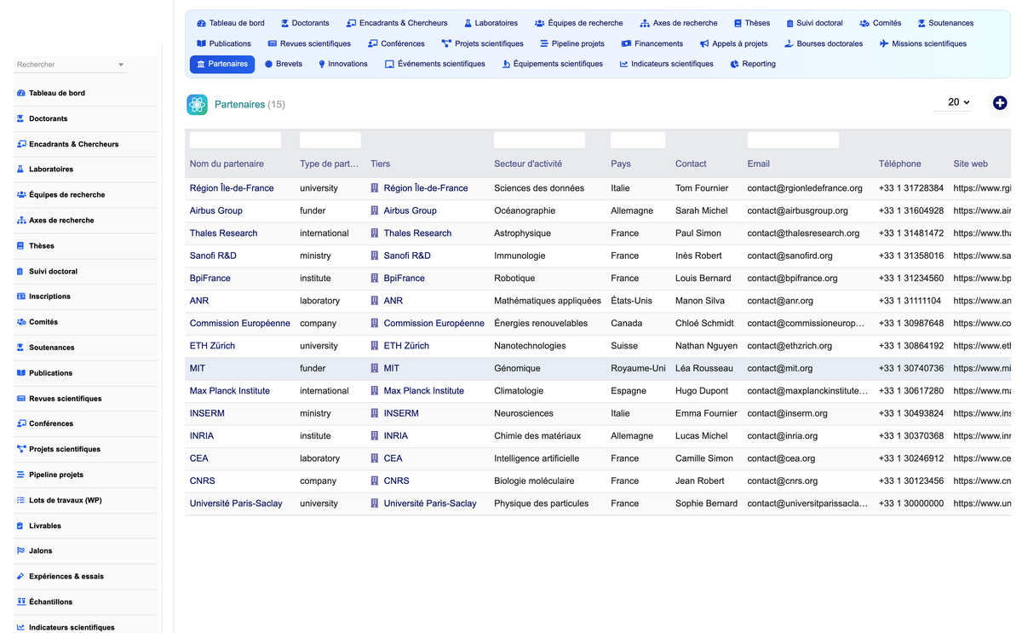Open Thales Research partner name link
This screenshot has width=1022, height=633.
pyautogui.click(x=223, y=233)
